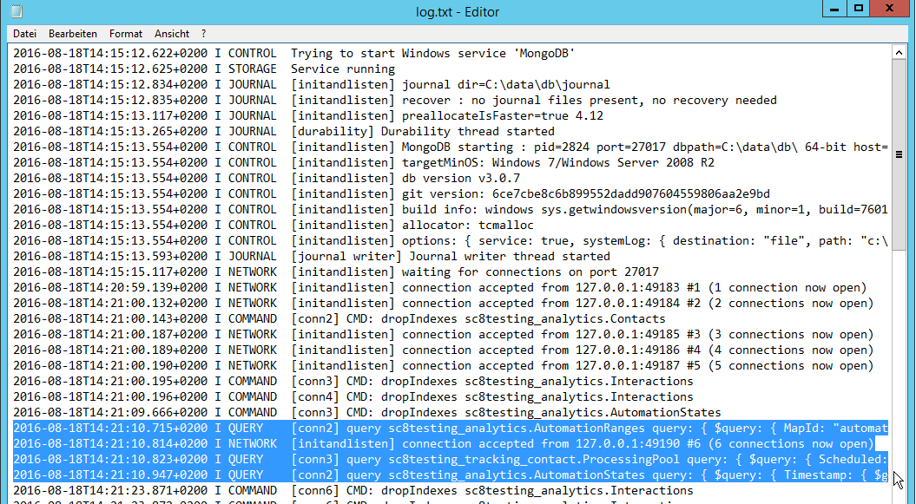Maximize the log.txt Editor window

coord(858,9)
